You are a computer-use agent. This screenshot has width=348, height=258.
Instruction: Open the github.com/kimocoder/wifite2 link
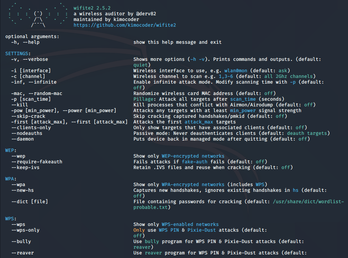pyautogui.click(x=125, y=25)
